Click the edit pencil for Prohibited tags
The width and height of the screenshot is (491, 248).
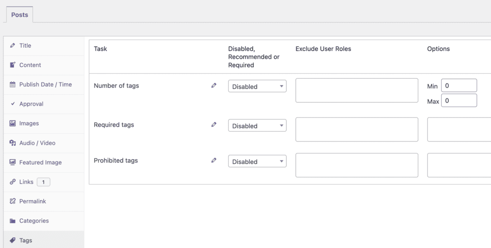click(214, 161)
